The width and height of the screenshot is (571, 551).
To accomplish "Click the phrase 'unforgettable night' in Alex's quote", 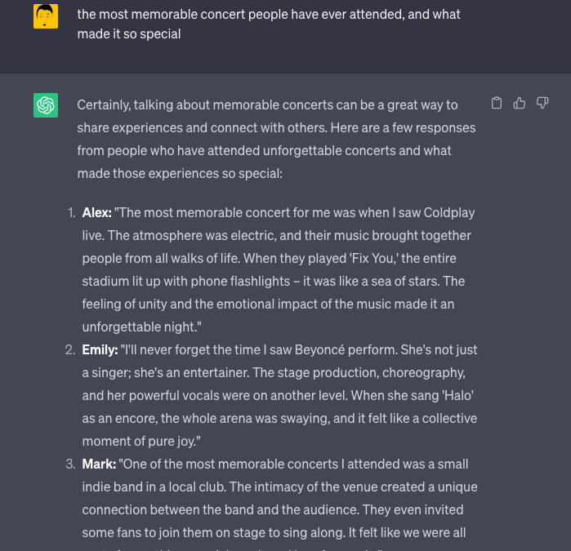I will 140,327.
